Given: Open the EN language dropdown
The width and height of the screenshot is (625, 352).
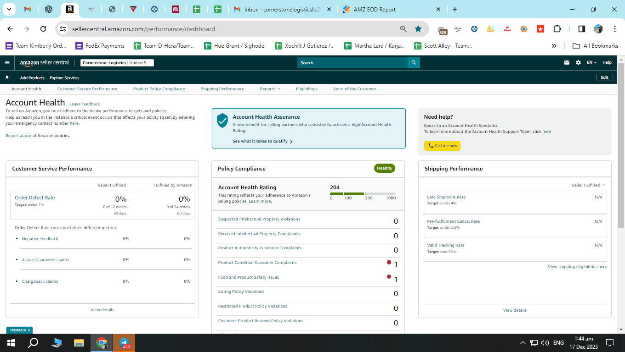Looking at the screenshot, I should pos(591,63).
